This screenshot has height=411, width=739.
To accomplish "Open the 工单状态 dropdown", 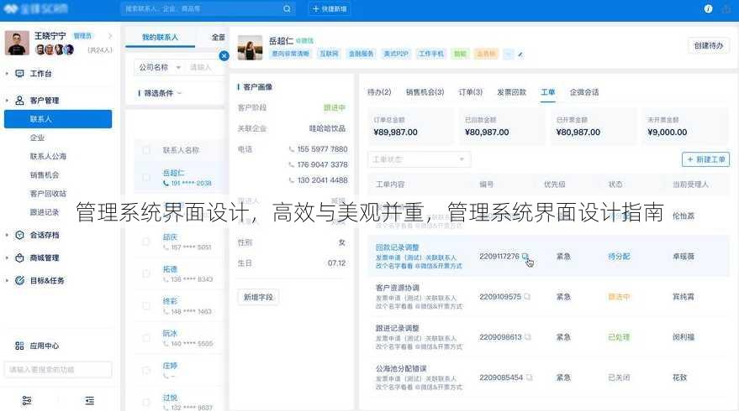I will coord(419,159).
